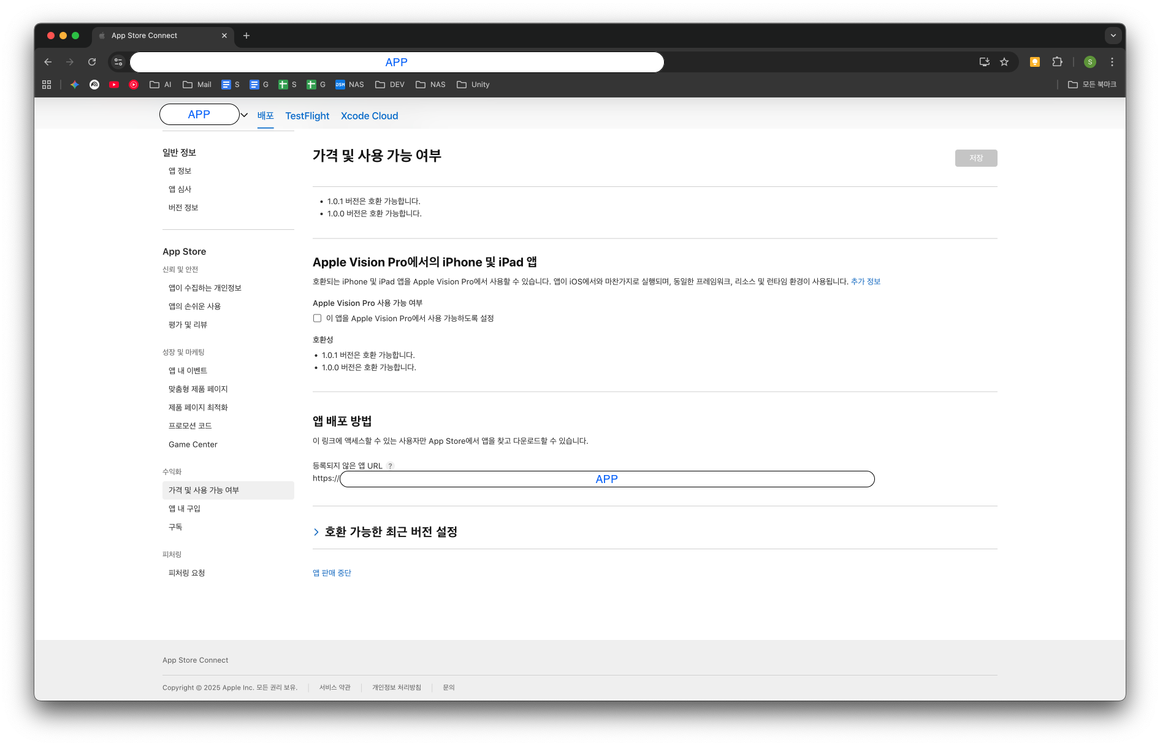Click the 저장 save button

pos(976,158)
